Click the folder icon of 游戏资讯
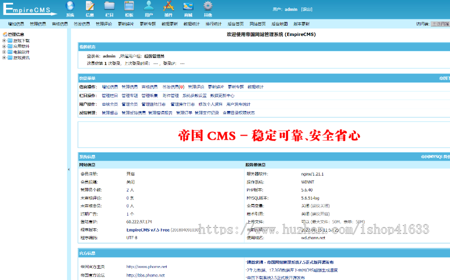 click(10, 57)
